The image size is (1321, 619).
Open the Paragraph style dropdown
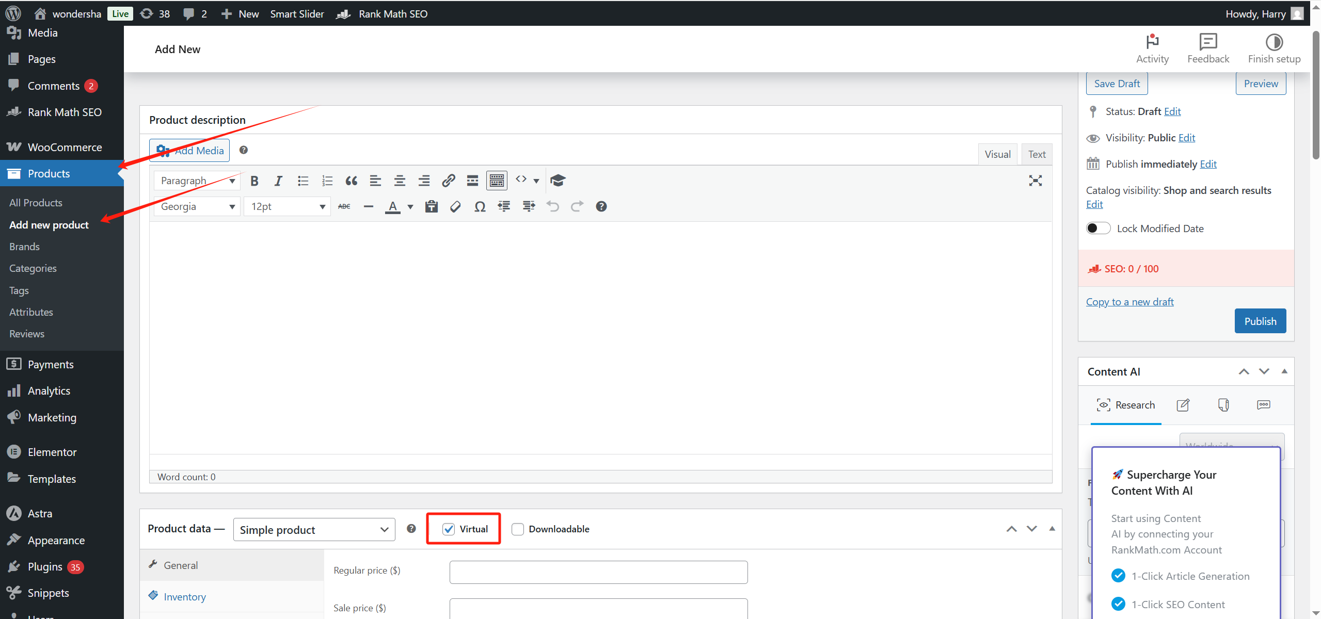(x=196, y=181)
